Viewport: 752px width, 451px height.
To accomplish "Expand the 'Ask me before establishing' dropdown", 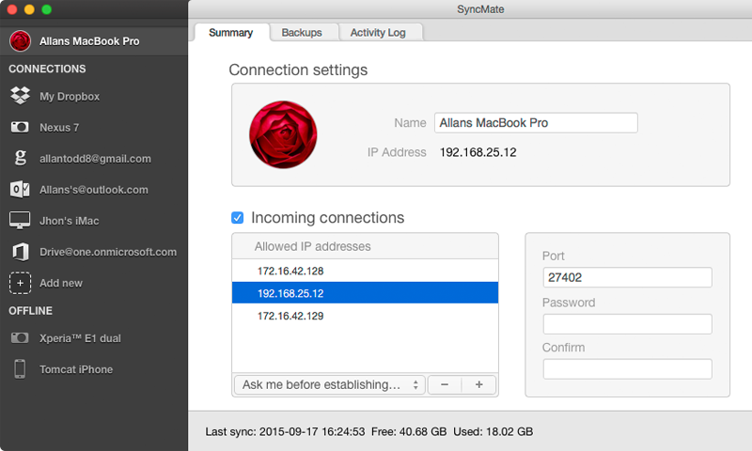I will [x=330, y=384].
